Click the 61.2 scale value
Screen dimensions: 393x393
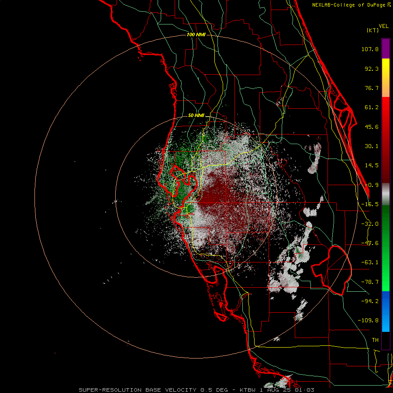pyautogui.click(x=372, y=107)
